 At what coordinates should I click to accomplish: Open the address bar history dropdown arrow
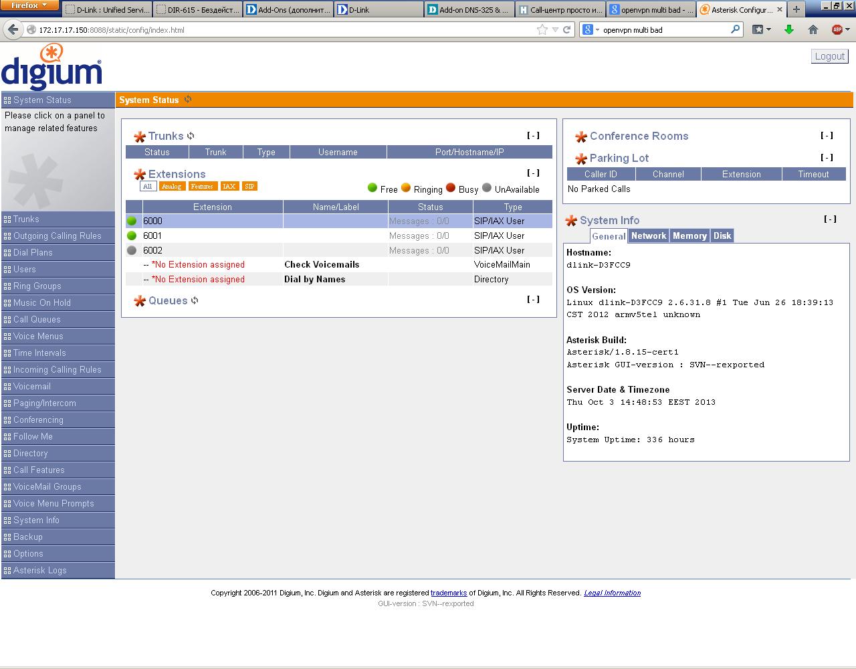[x=555, y=29]
